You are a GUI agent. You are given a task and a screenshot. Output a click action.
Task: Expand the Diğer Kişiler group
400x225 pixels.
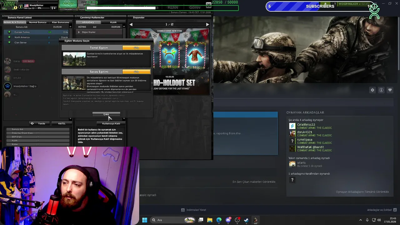tap(79, 32)
